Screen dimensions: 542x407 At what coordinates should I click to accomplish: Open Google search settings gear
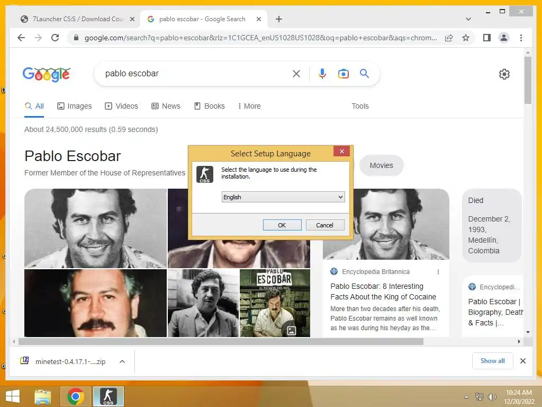click(504, 74)
